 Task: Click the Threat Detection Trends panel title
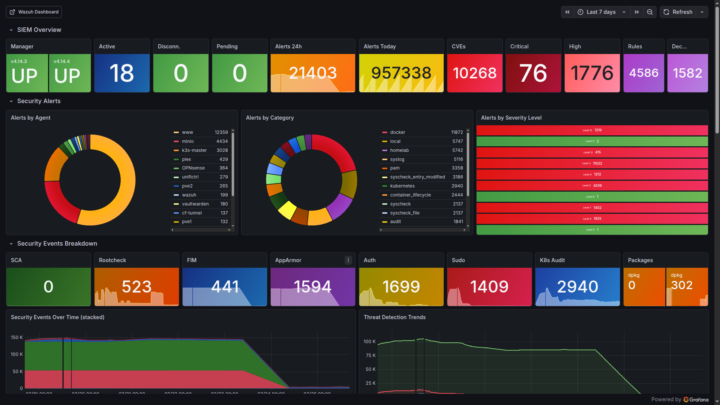tap(394, 317)
